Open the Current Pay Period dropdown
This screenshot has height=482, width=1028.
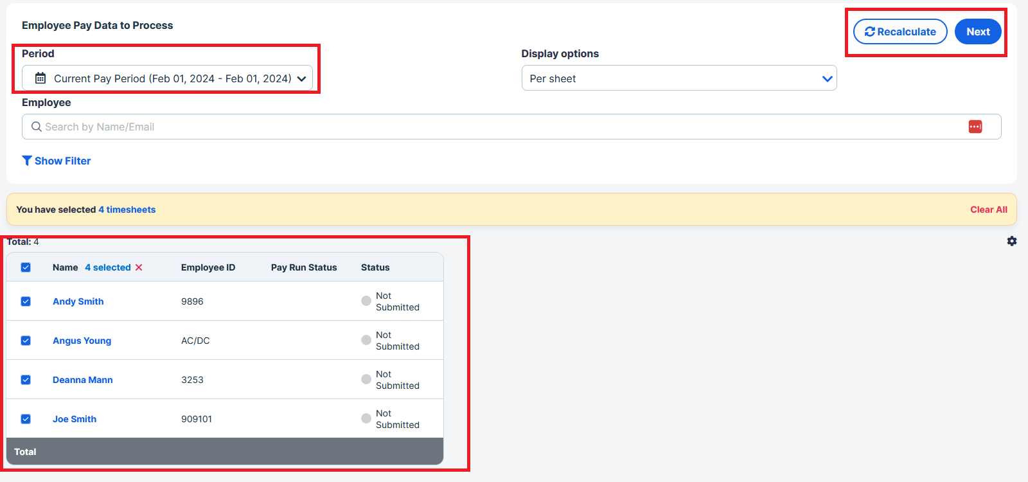coord(167,78)
